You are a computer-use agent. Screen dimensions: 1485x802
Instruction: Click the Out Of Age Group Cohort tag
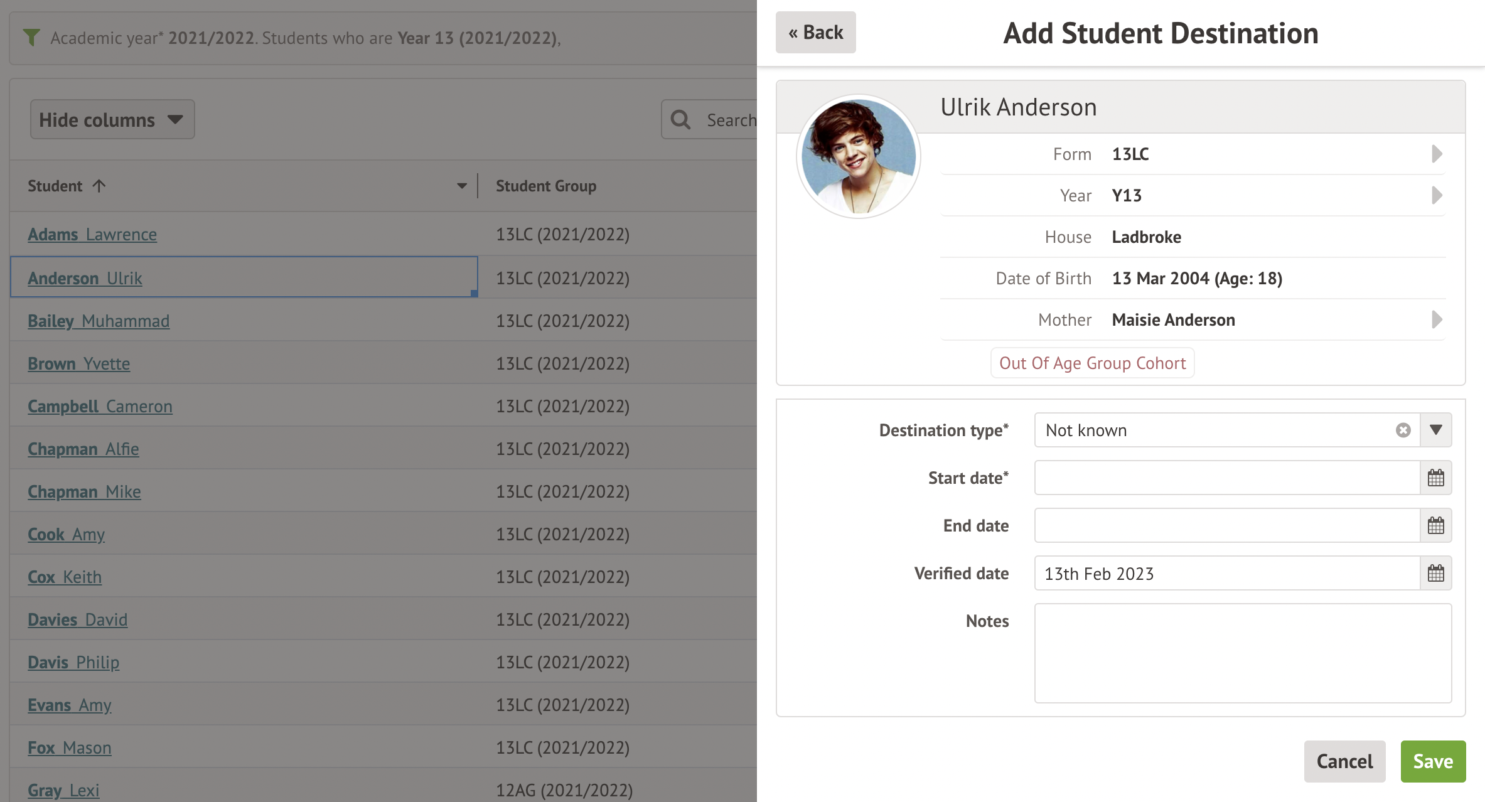tap(1092, 363)
